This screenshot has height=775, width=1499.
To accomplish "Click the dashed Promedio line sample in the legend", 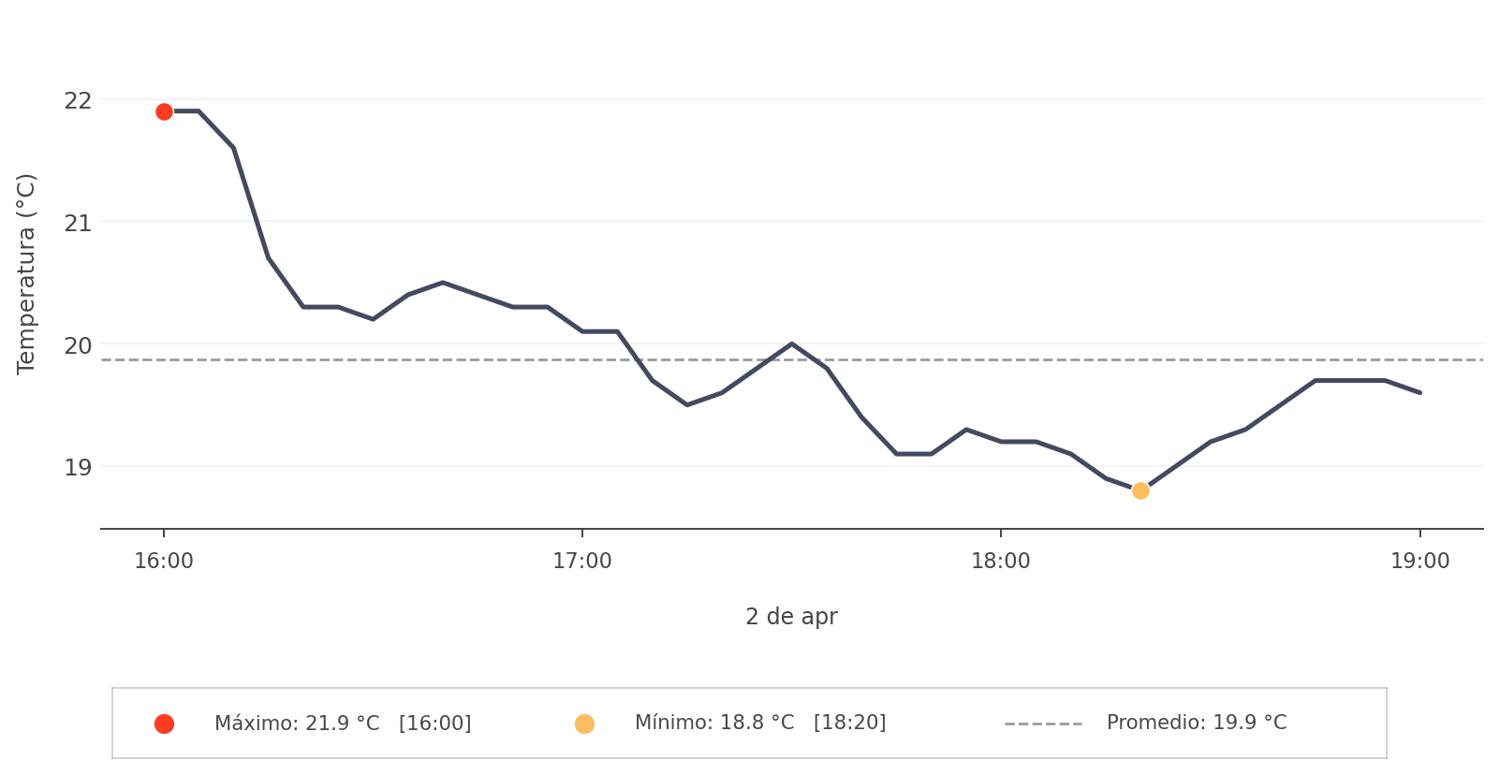I will tap(1043, 724).
